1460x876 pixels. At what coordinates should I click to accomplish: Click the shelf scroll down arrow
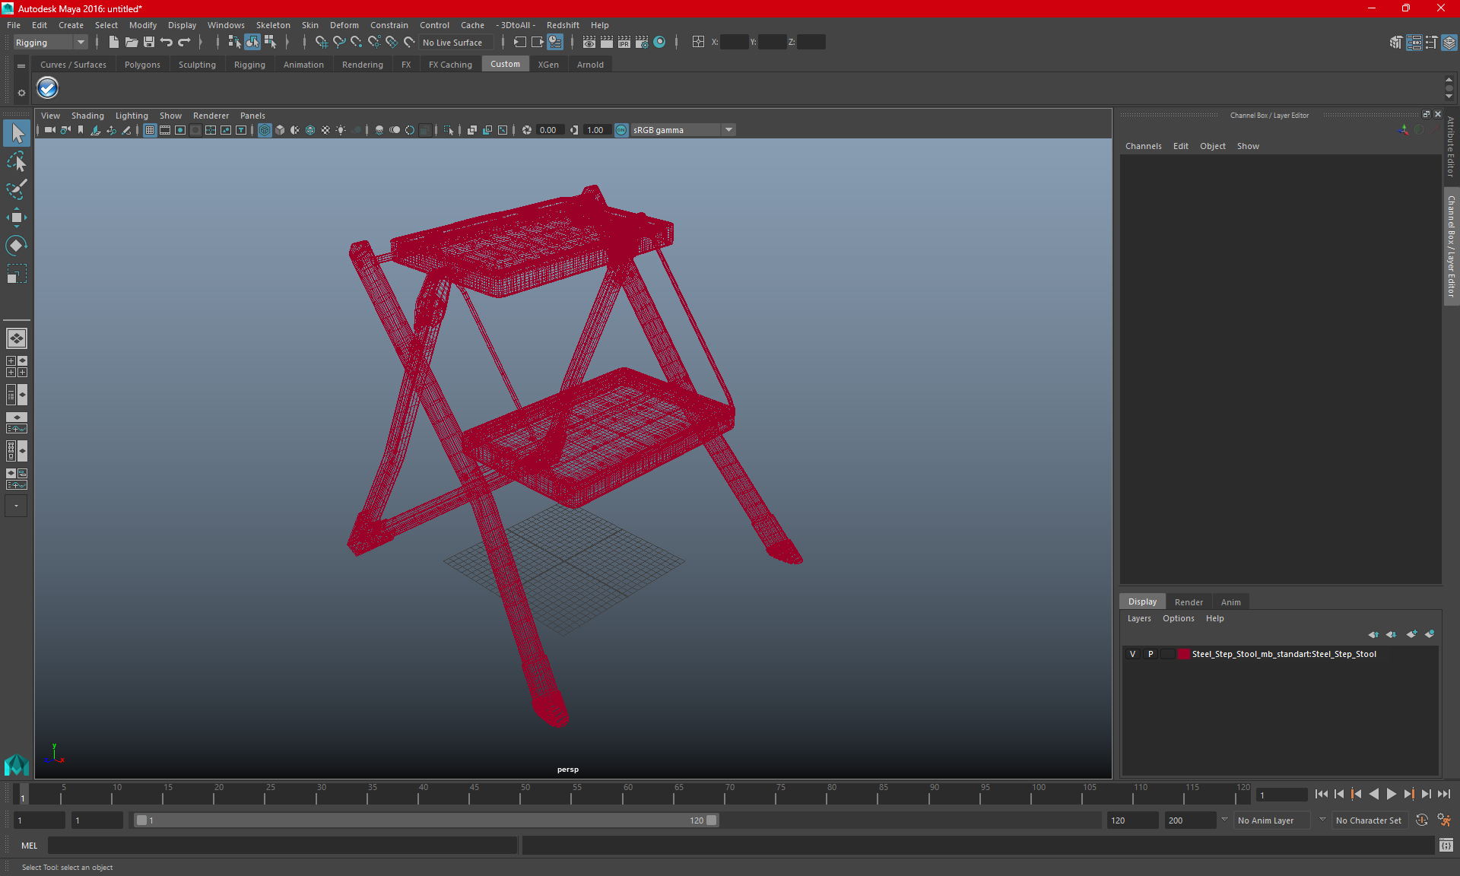click(x=1449, y=97)
